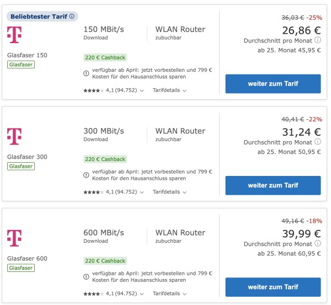Image resolution: width=331 pixels, height=305 pixels.
Task: Expand the 4,1 rating dropdown on Glasfaser 600
Action: [142, 294]
